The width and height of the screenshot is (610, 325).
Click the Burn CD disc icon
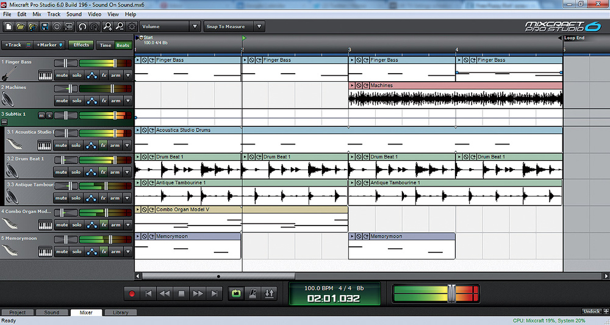tap(57, 26)
